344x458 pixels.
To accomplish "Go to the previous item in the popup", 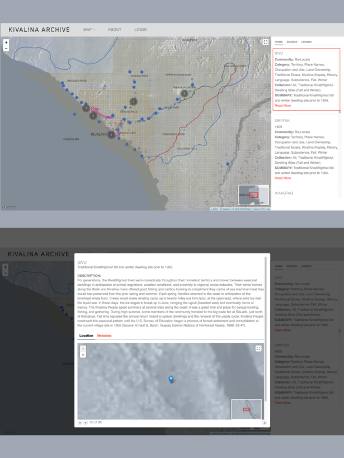I will 80,423.
